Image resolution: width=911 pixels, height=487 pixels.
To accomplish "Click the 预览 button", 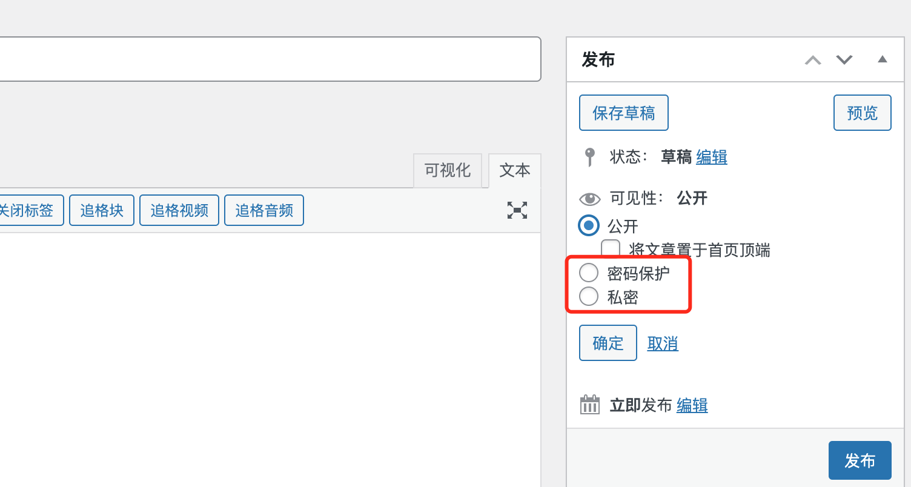I will tap(863, 113).
